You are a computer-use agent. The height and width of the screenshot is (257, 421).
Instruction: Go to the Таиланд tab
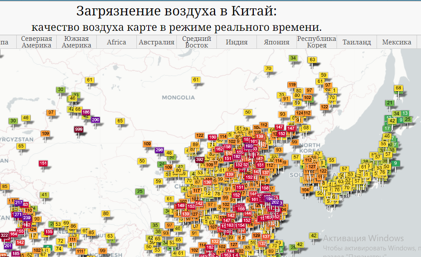pos(357,42)
